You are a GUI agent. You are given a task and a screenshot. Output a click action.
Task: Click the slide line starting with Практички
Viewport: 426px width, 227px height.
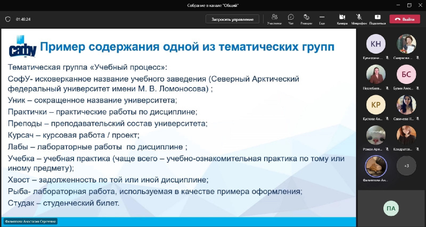click(x=102, y=112)
